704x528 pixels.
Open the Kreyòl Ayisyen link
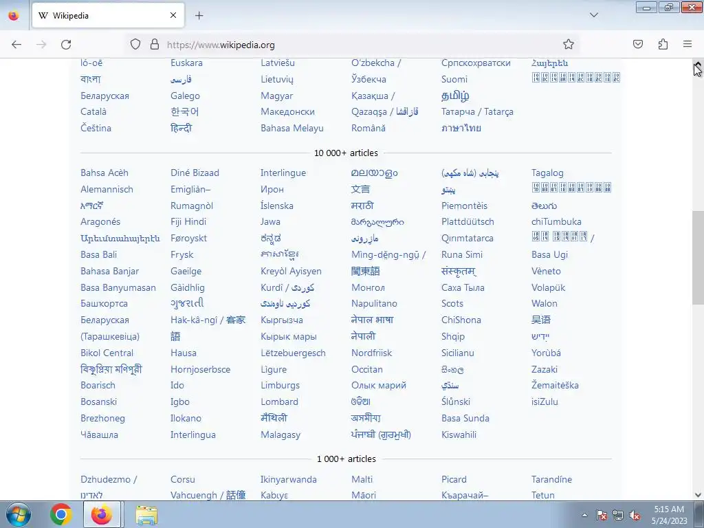[x=291, y=271]
